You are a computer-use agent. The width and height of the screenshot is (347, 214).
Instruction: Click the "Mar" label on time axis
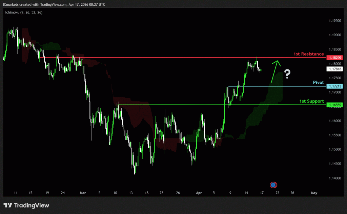coord(83,193)
